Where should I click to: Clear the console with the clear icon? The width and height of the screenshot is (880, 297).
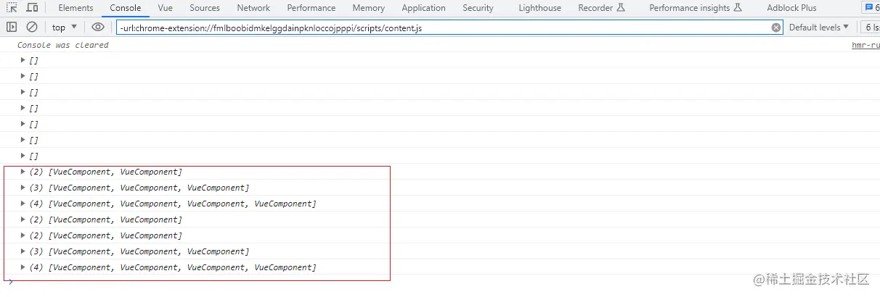click(32, 27)
